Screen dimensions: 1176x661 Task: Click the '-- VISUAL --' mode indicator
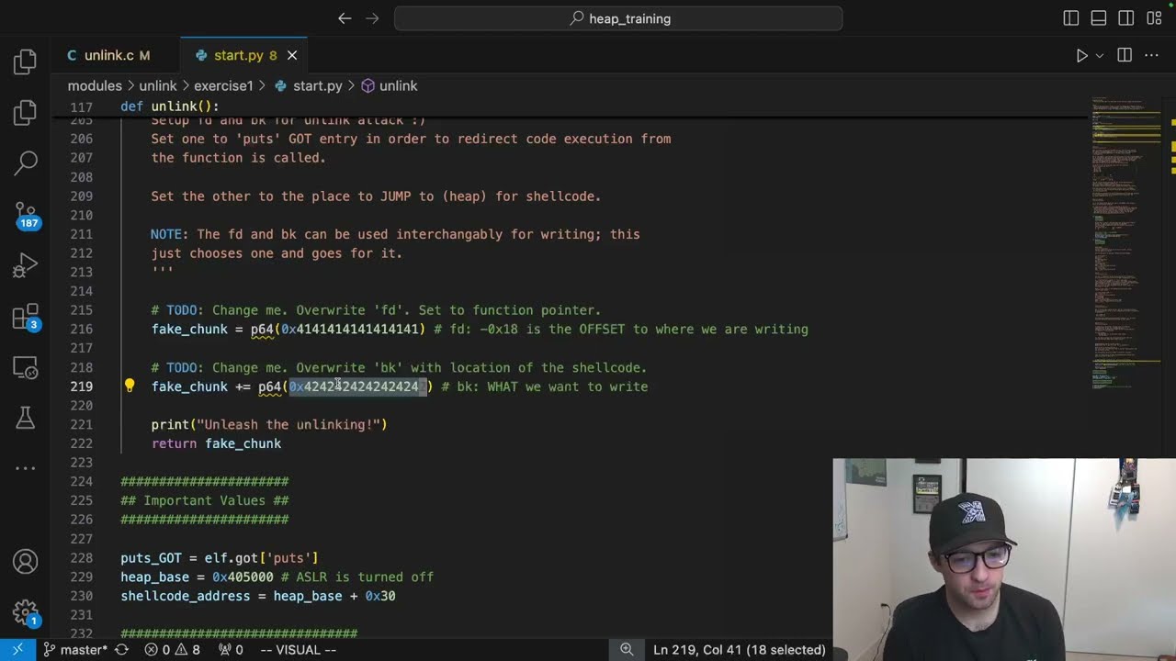[x=298, y=650]
